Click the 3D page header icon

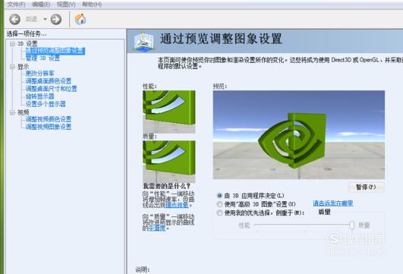(143, 41)
